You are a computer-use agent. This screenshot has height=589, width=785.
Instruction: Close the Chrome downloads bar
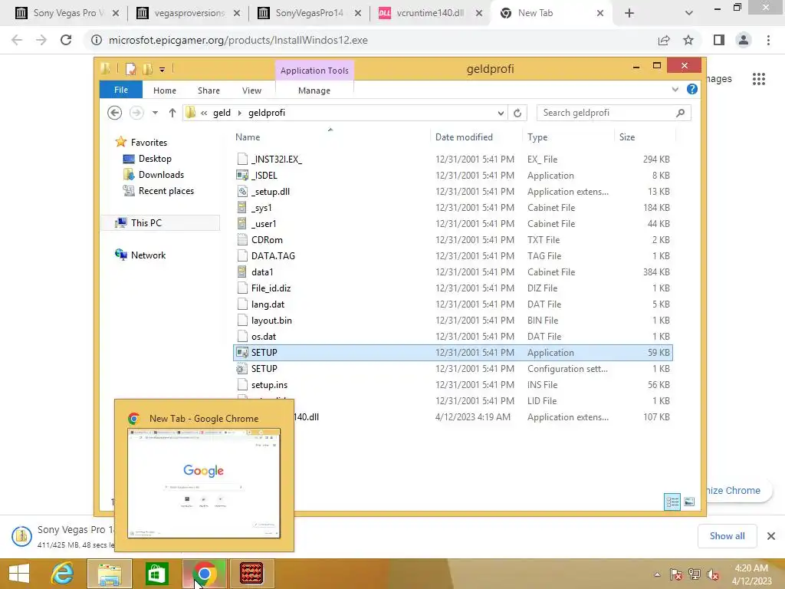(x=771, y=536)
